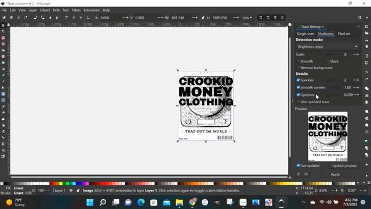This screenshot has height=209, width=371.
Task: Show hidden system tray icons
Action: (303, 202)
